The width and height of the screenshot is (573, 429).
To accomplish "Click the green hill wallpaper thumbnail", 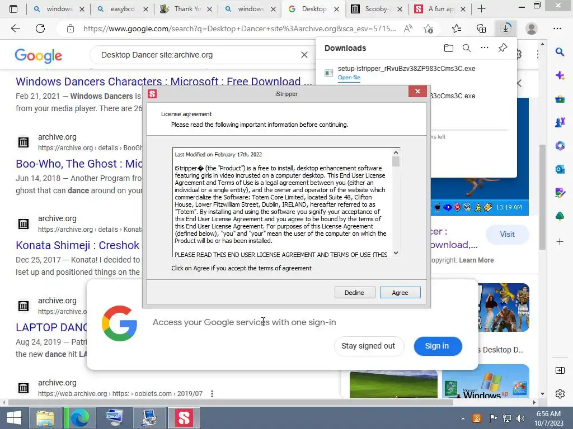I will 393,384.
